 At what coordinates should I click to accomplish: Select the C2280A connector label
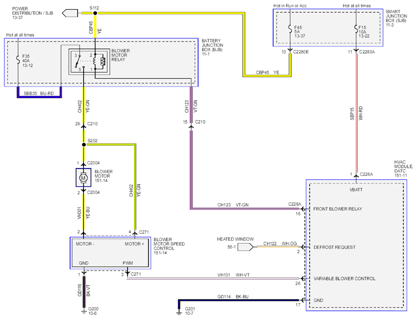(367, 52)
